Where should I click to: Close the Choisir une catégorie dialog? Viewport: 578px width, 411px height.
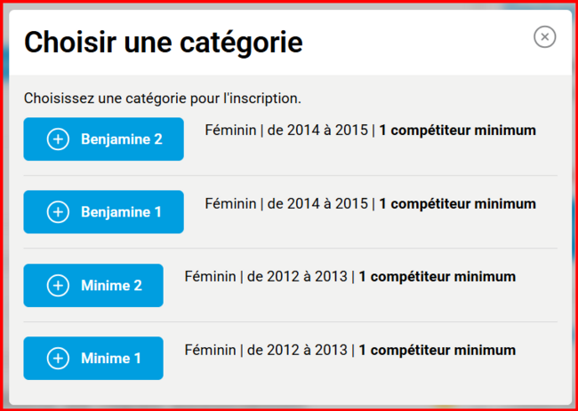point(544,36)
